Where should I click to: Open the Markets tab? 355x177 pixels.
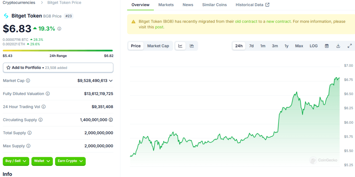coord(166,5)
